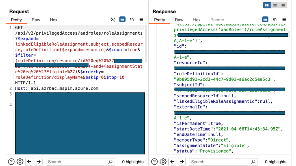Hide non-printable characters in the Request panel

pyautogui.click(x=113, y=20)
